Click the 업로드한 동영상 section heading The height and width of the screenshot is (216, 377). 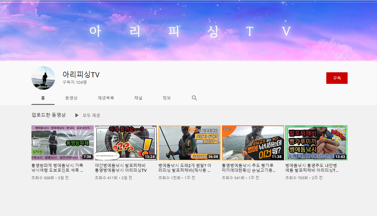(49, 115)
